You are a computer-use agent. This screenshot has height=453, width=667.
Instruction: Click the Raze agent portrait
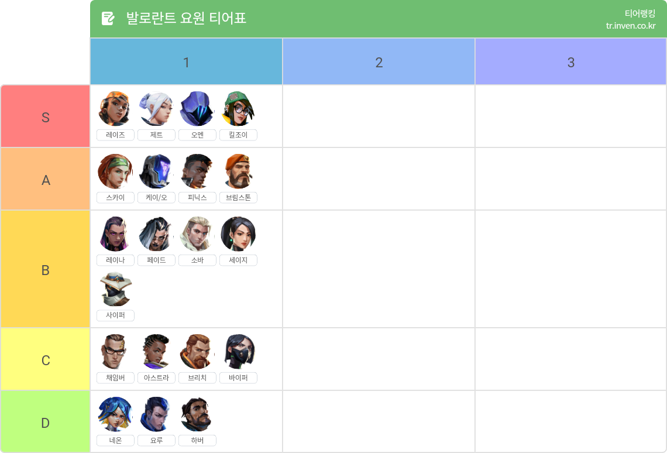(x=115, y=108)
